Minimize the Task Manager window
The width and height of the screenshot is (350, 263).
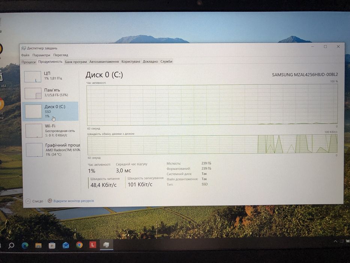(x=313, y=47)
